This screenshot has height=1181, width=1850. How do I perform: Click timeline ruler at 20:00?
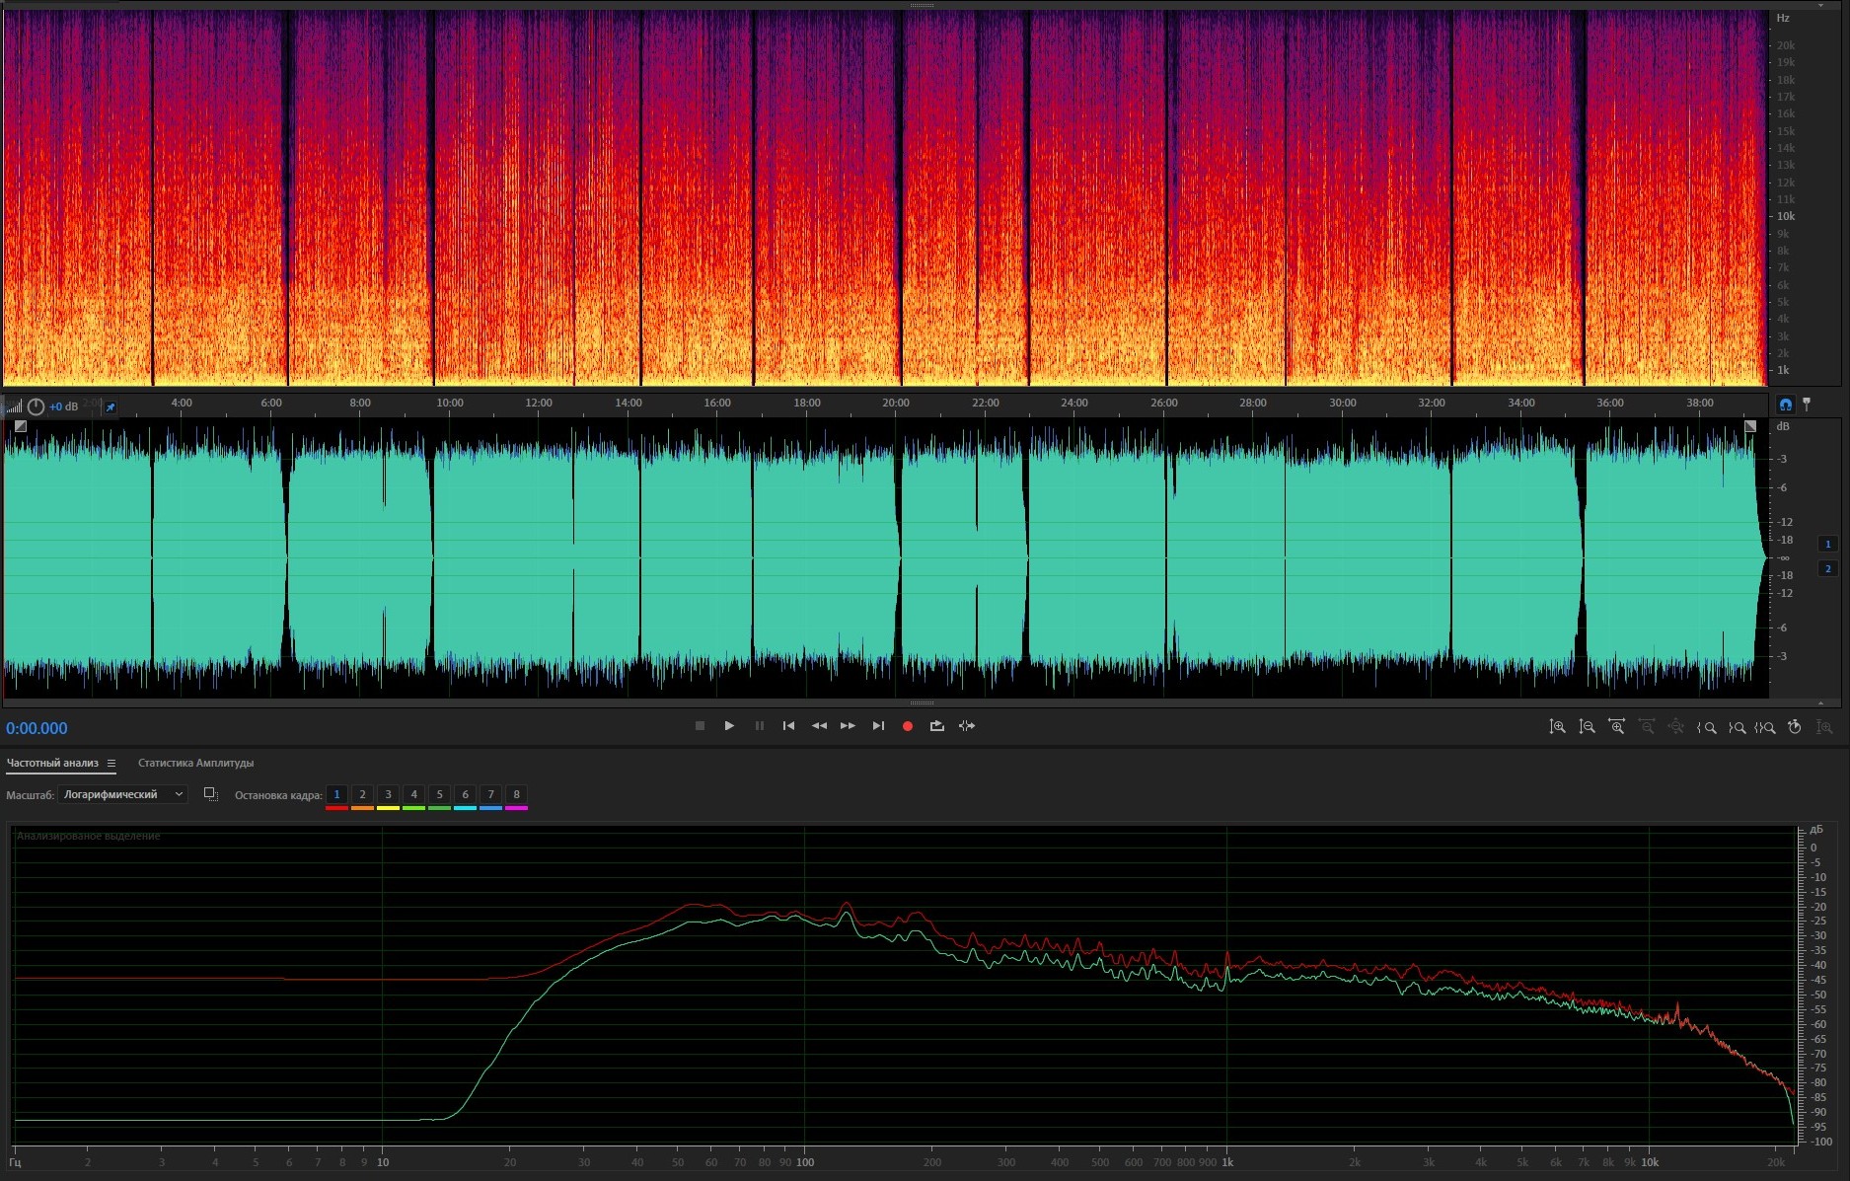click(896, 403)
